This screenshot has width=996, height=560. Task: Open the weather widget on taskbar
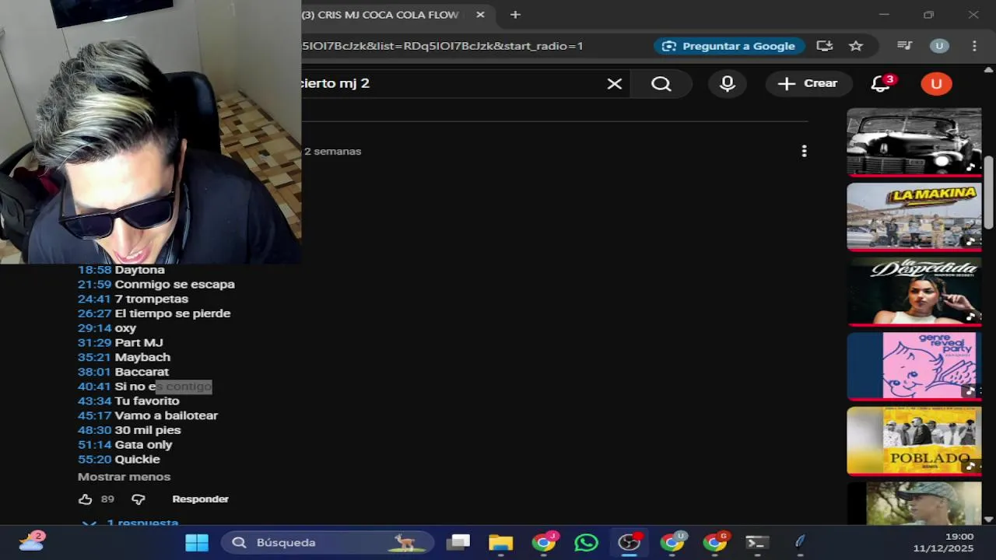click(x=31, y=542)
